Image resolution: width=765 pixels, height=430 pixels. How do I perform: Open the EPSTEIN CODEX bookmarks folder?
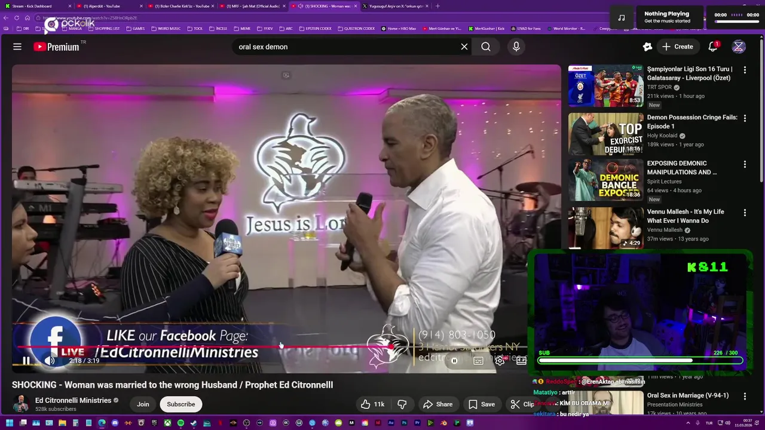tap(316, 29)
